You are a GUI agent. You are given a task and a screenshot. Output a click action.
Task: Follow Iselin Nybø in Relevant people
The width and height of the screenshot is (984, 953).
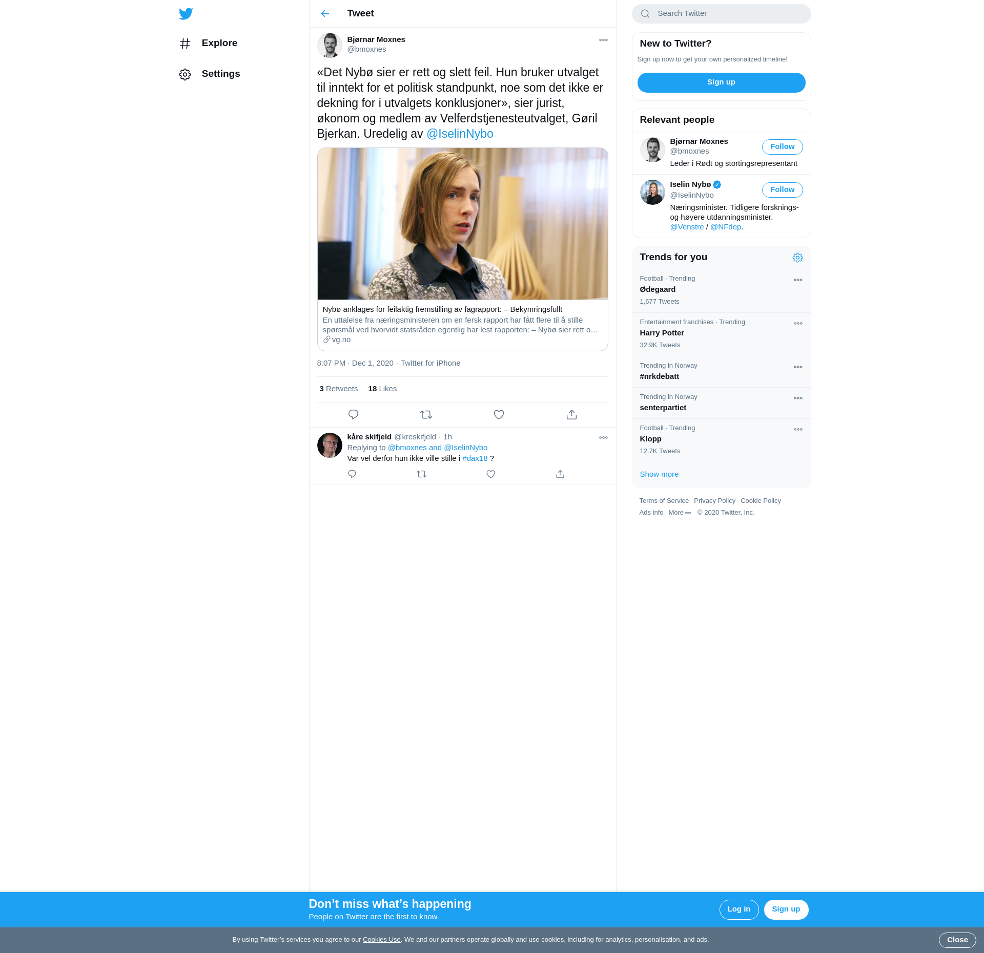click(x=782, y=190)
